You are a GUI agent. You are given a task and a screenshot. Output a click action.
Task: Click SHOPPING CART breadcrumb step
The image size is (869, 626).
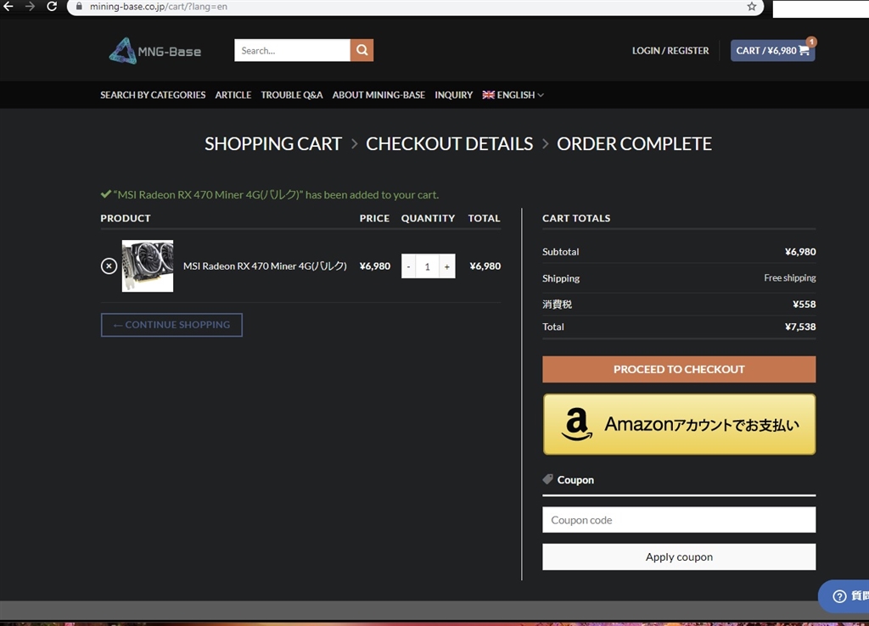click(273, 143)
